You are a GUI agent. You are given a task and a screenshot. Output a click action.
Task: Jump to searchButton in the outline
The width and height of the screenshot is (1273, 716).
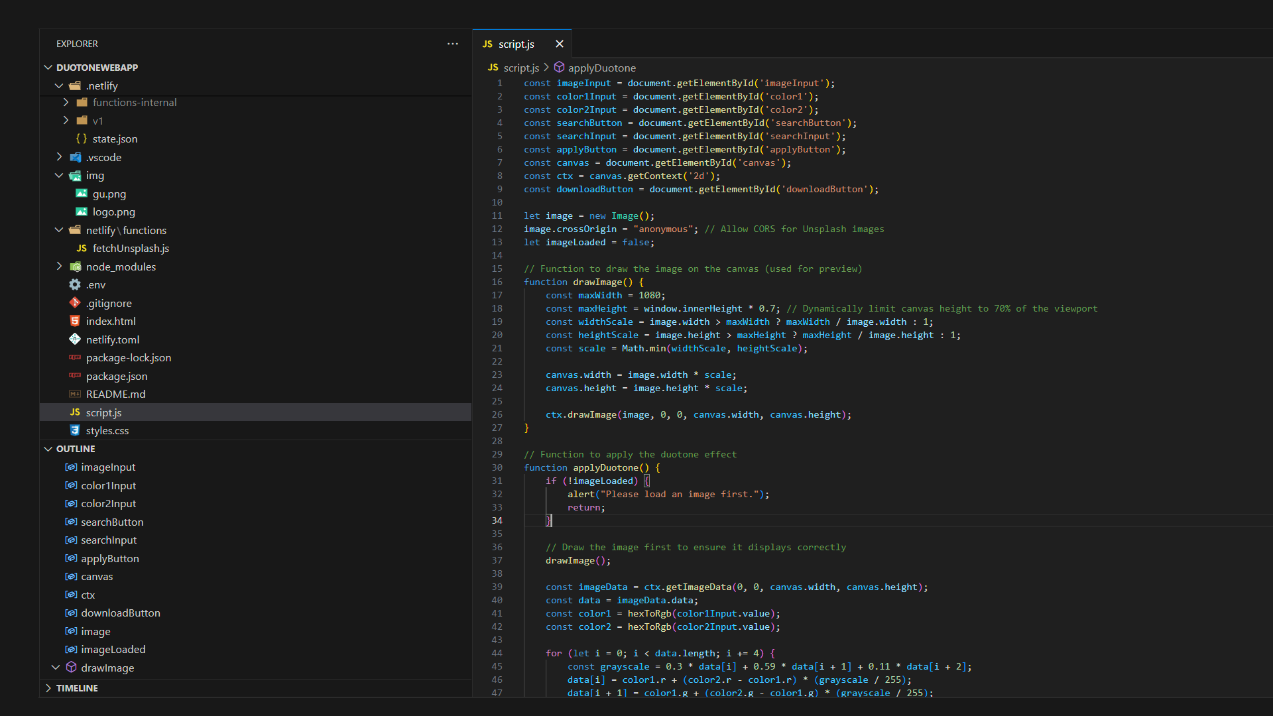tap(112, 522)
